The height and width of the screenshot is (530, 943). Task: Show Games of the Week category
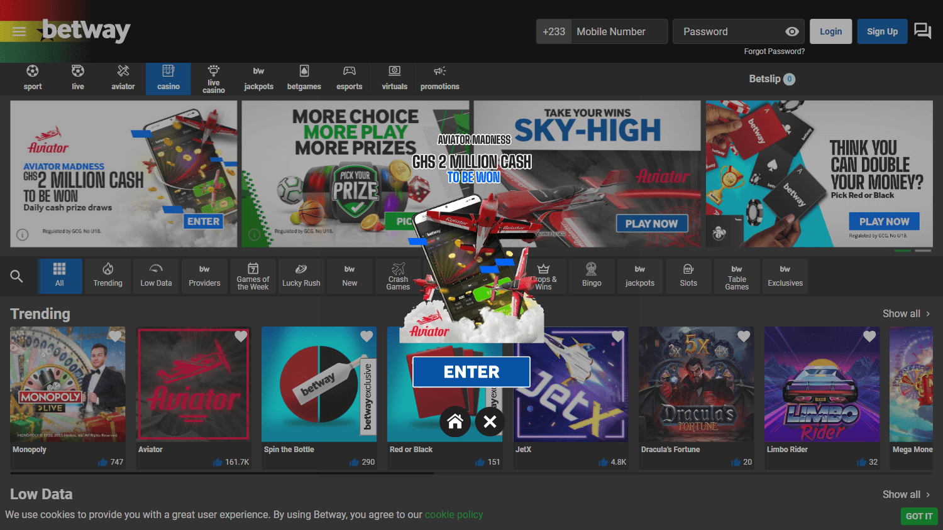pos(253,276)
